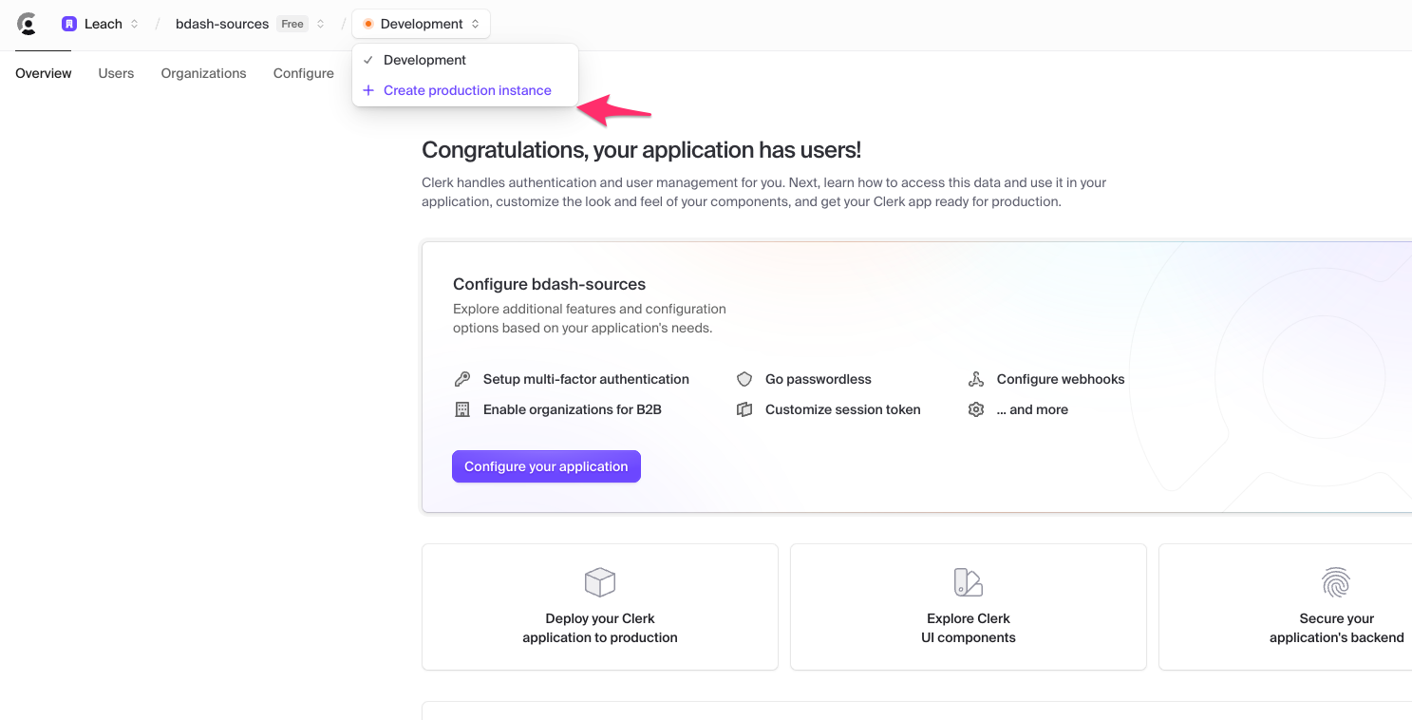Screen dimensions: 1412x720
Task: Open the Organizations tab
Action: coord(203,73)
